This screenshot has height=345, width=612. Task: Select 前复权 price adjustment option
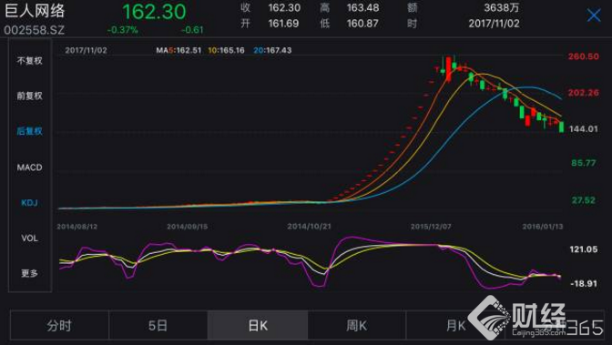click(29, 96)
